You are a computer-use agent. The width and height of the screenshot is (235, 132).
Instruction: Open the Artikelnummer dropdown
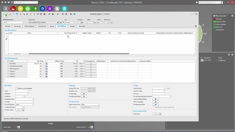click(22, 22)
